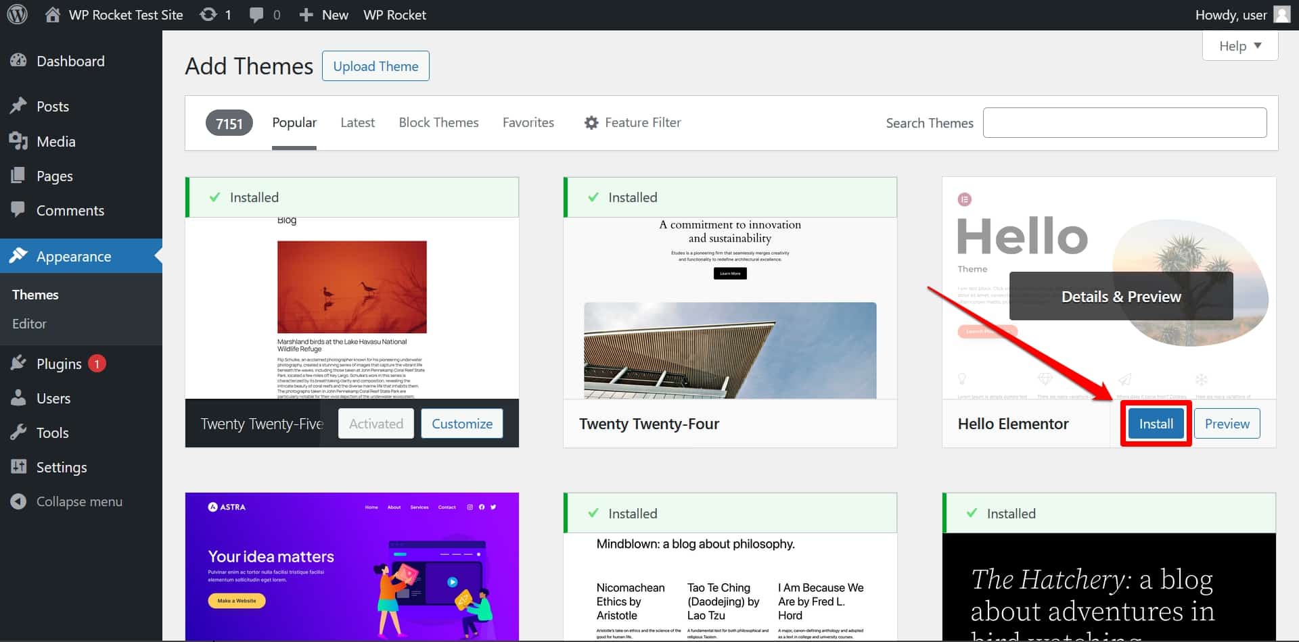Image resolution: width=1299 pixels, height=642 pixels.
Task: Open the Users menu label
Action: tap(53, 398)
